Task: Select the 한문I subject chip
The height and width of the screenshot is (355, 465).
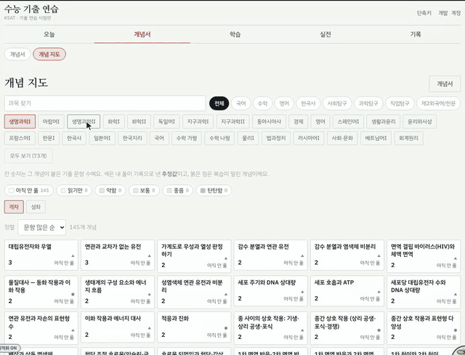Action: coord(49,138)
